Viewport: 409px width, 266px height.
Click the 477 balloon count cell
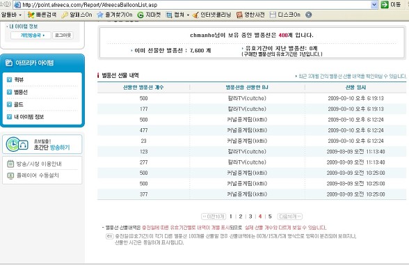point(144,130)
